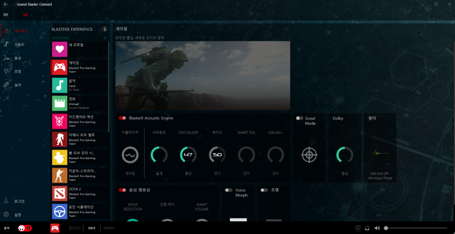Mute with the speaker volume icon
Screen dimensions: 455x234
pyautogui.click(x=377, y=228)
